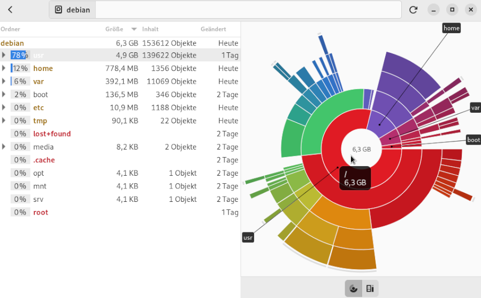Click the home label on the chart
481x298 pixels.
[451, 28]
